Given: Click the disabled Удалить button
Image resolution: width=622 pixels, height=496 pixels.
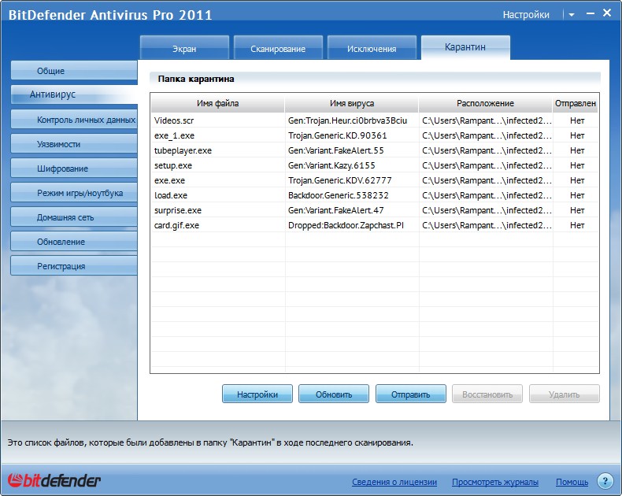Looking at the screenshot, I should [564, 394].
